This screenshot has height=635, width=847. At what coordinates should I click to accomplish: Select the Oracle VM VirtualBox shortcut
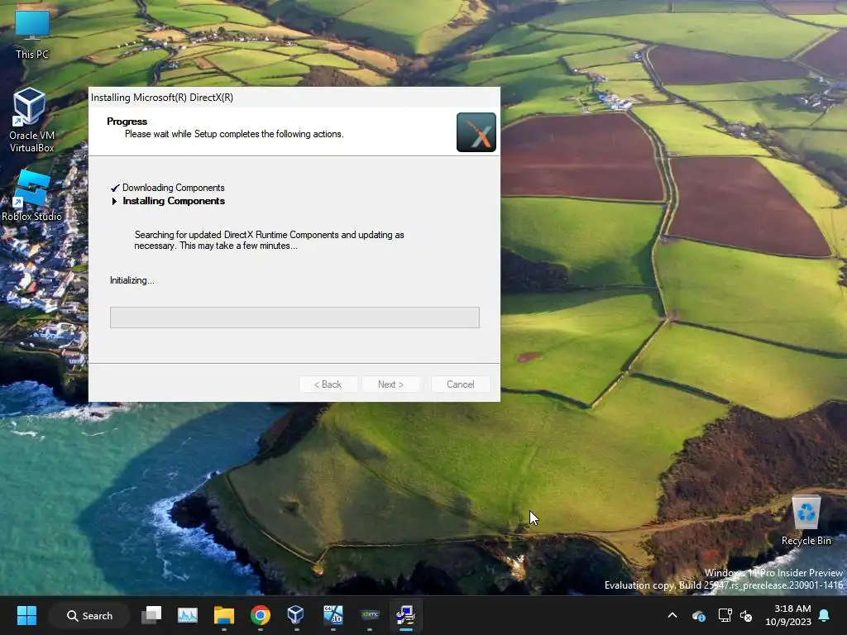[x=31, y=120]
